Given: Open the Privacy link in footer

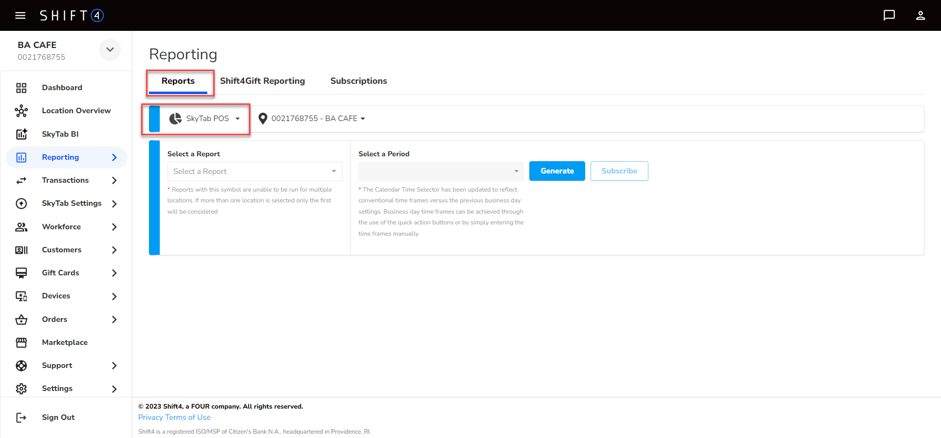Looking at the screenshot, I should (150, 417).
